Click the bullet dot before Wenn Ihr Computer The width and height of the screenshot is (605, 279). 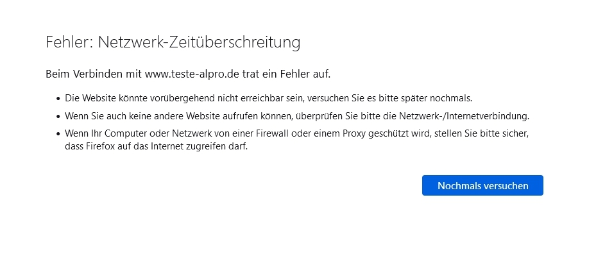click(58, 134)
